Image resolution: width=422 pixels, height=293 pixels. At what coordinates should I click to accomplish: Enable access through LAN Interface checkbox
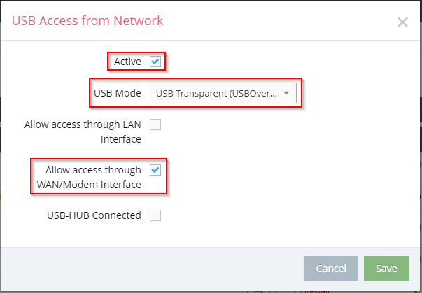tap(155, 124)
